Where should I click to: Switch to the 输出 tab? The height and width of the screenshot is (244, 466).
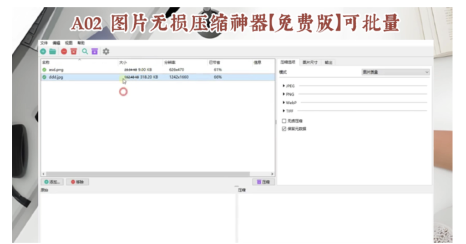tap(329, 62)
